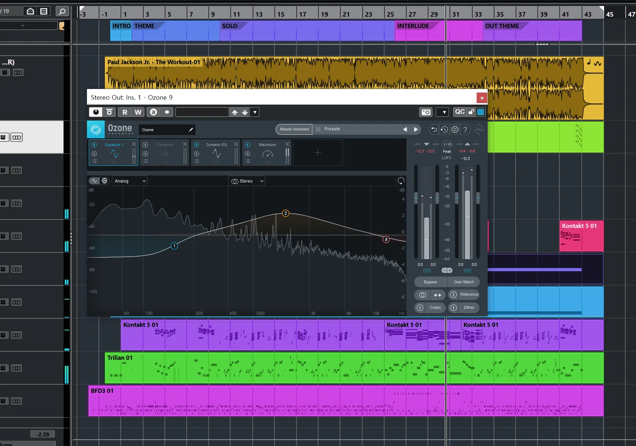Open the Presets browser
Screen dimensions: 636x446
[332, 129]
